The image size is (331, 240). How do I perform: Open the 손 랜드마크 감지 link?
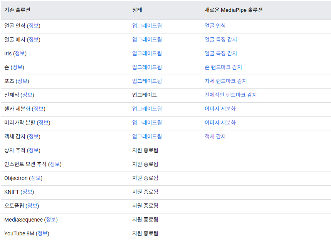[x=223, y=67]
